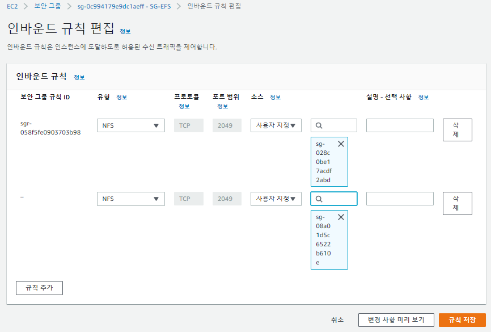Click the TCP protocol field of second rule
The image size is (491, 332).
189,199
